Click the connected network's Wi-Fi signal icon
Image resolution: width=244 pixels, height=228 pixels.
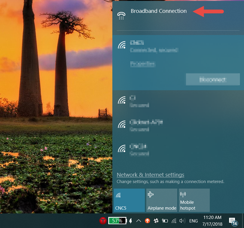coord(122,45)
